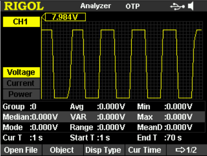Click the speaker beeper icon
This screenshot has width=207, height=156.
click(191, 6)
